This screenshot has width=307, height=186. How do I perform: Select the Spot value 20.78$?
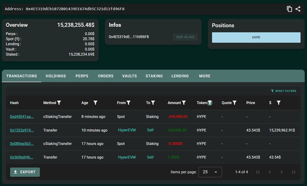click(89, 39)
